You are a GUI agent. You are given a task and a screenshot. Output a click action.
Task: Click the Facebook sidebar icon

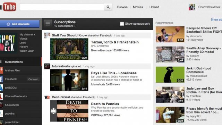pos(1,79)
